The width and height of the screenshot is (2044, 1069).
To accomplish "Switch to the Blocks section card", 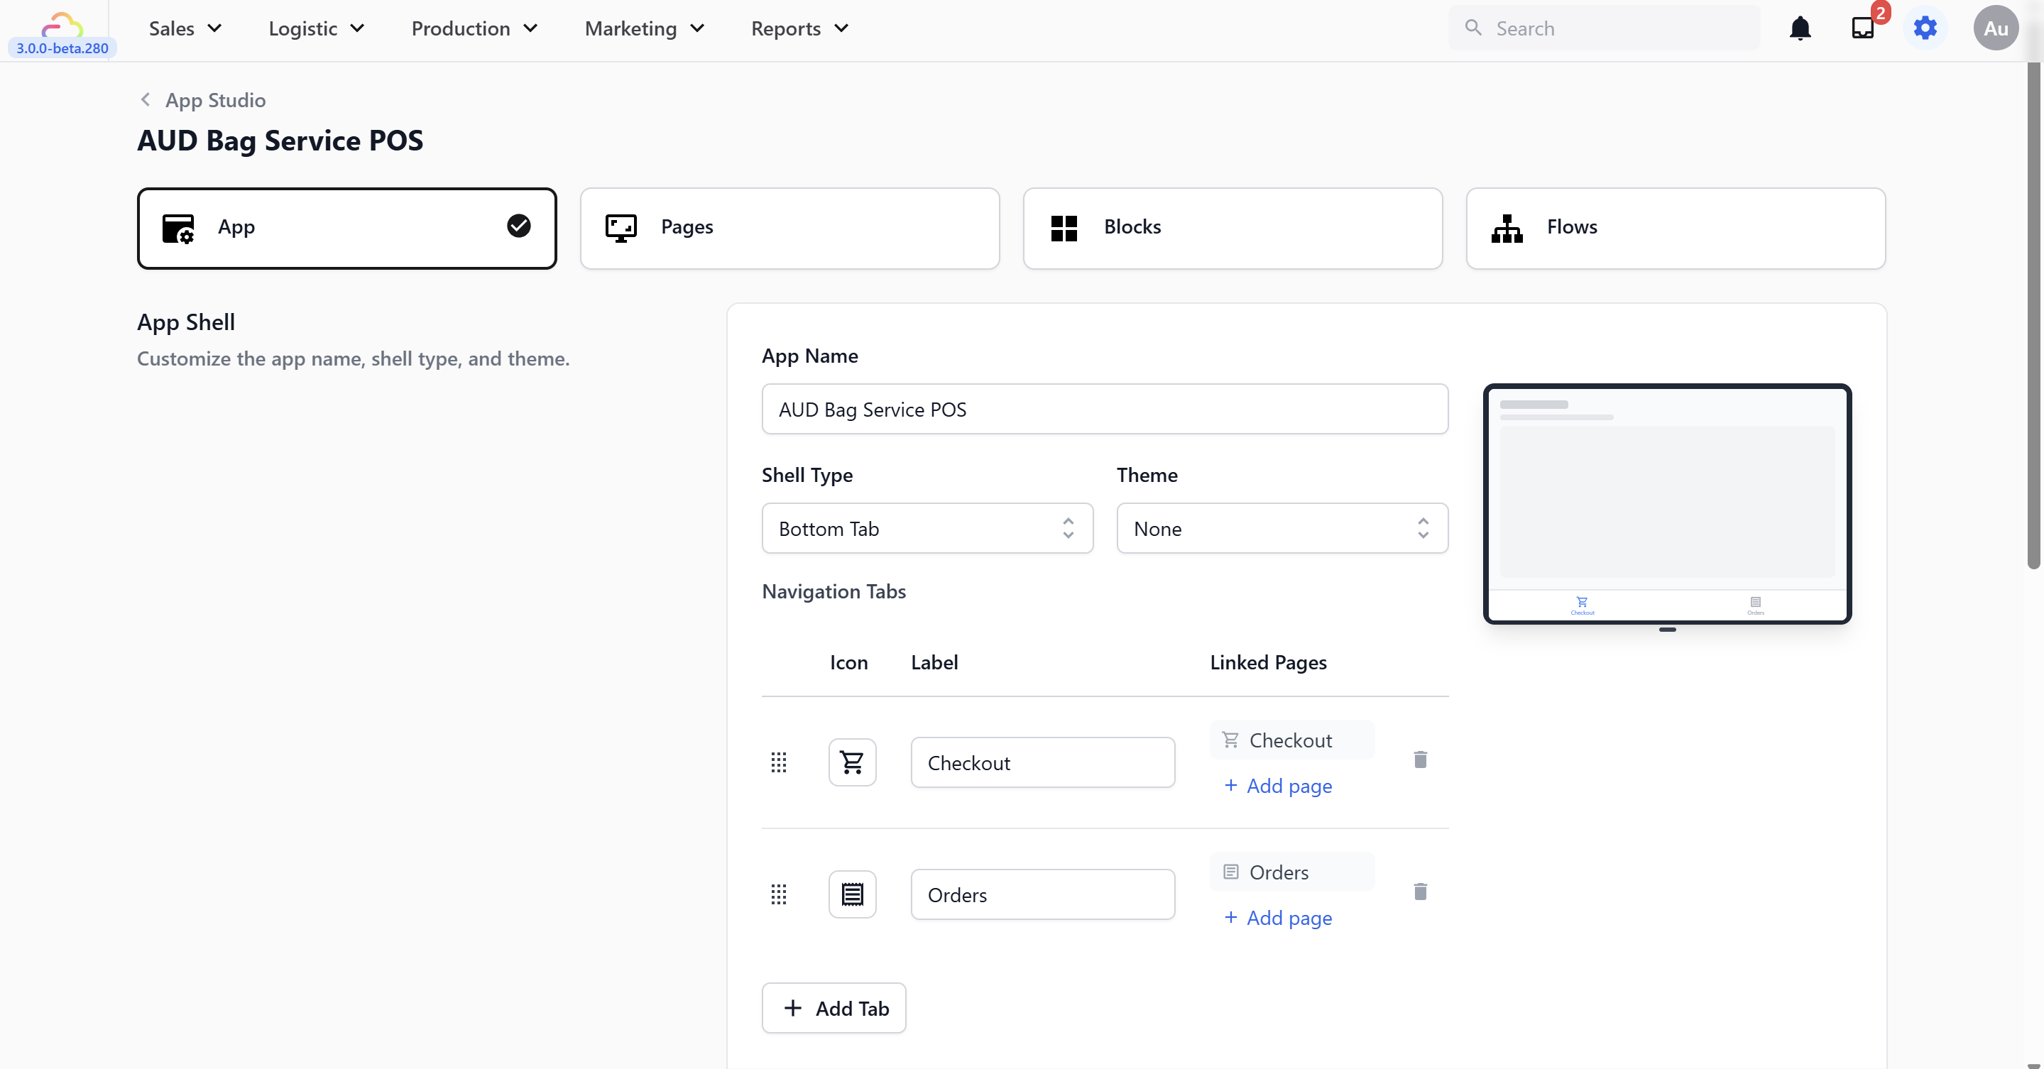I will (x=1233, y=228).
